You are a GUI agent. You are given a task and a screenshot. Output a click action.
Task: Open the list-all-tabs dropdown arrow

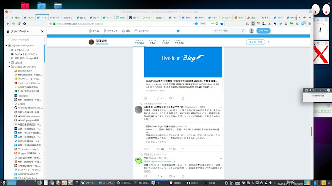(310, 17)
